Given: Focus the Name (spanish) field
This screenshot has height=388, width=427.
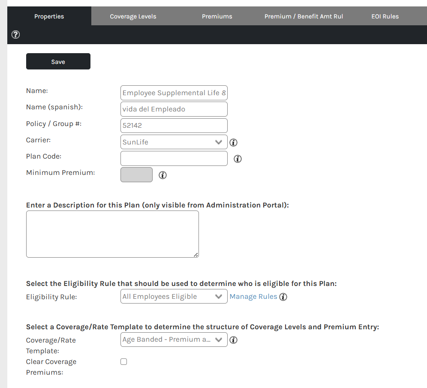Looking at the screenshot, I should (174, 109).
